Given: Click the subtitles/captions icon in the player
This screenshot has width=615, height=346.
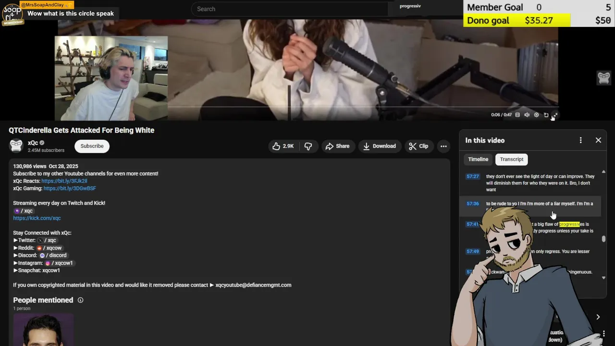Looking at the screenshot, I should coord(517,115).
